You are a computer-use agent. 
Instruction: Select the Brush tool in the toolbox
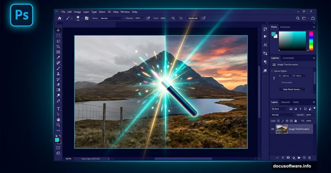pos(58,68)
